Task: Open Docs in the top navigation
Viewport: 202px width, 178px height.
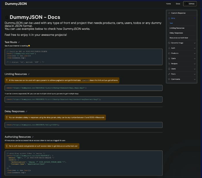Action: (x=178, y=4)
